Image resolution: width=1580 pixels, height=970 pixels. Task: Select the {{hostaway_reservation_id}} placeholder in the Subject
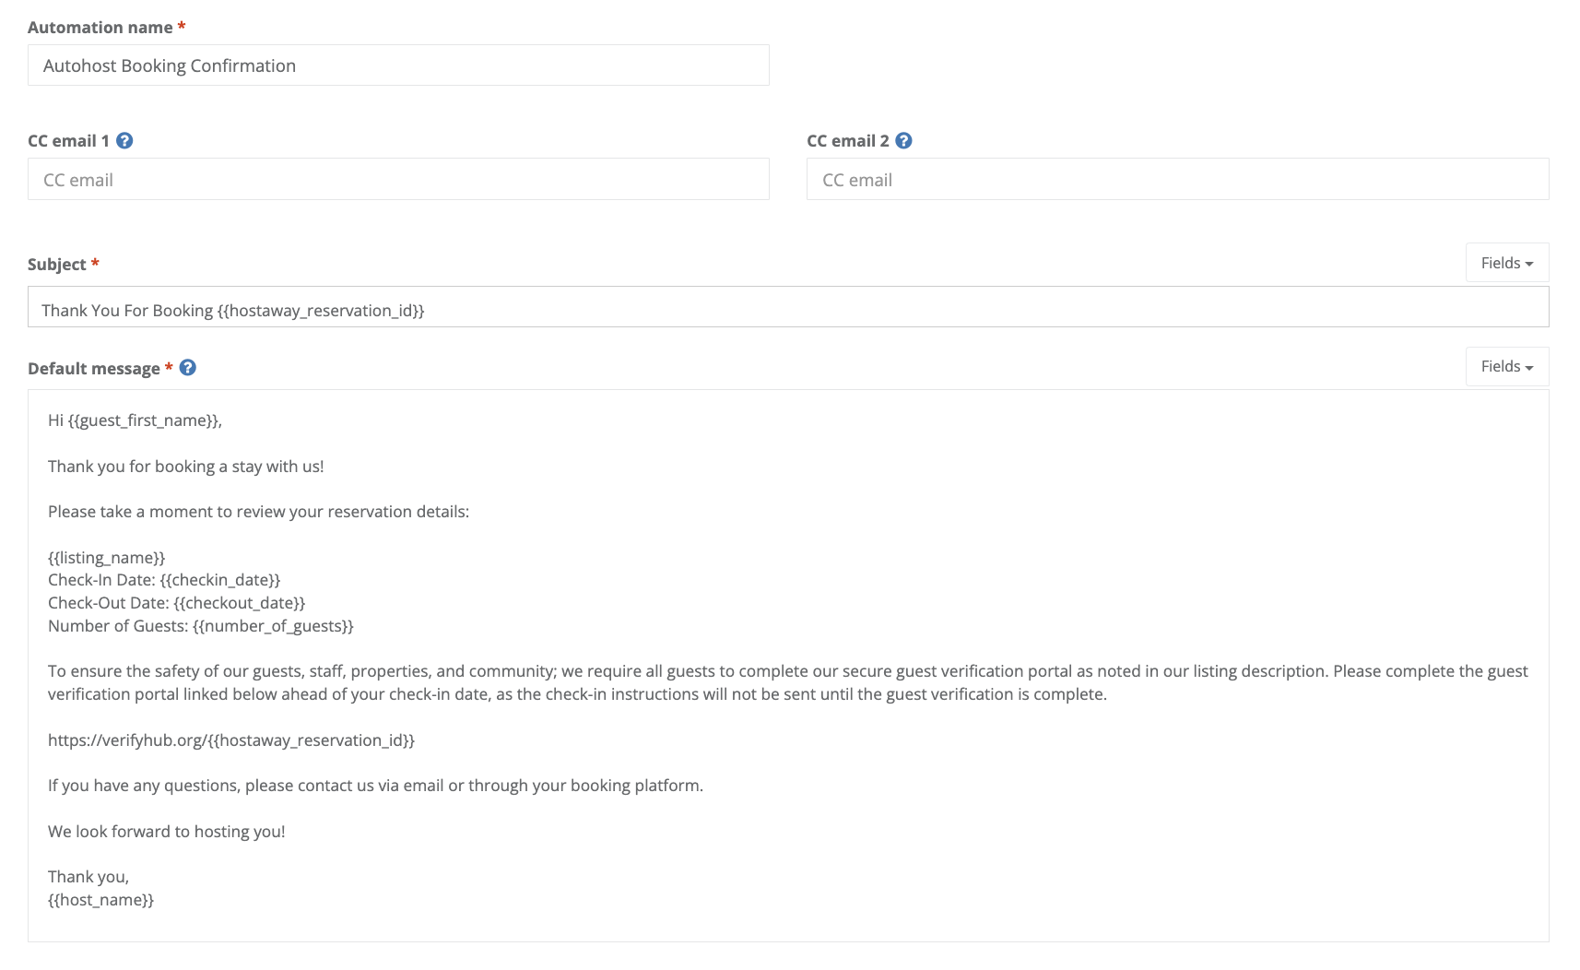coord(320,310)
